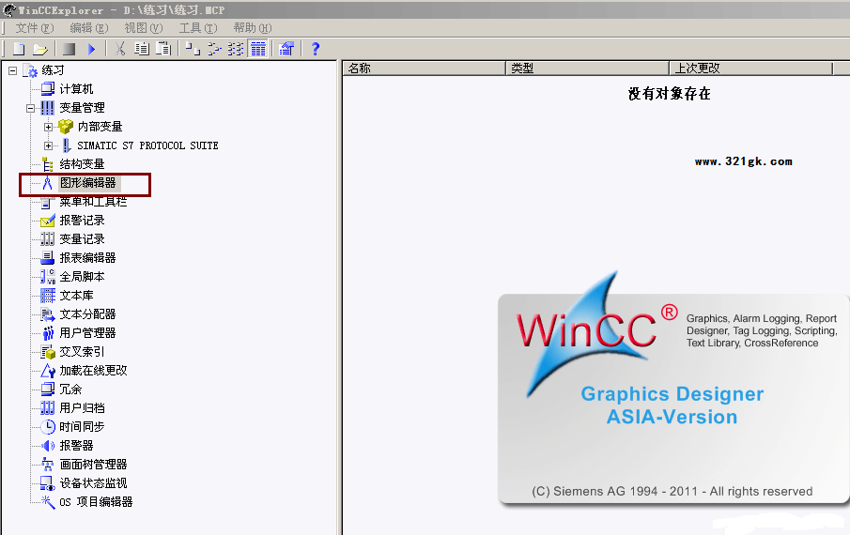Select the 时间同步 tree item
Image resolution: width=850 pixels, height=535 pixels.
[82, 427]
